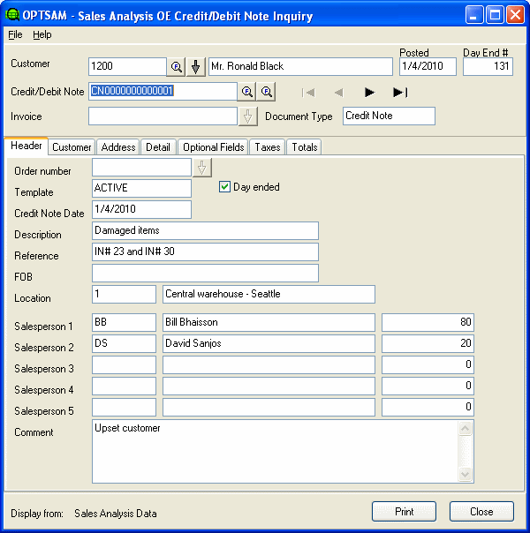Click the Order number drill-down arrow button

(202, 168)
